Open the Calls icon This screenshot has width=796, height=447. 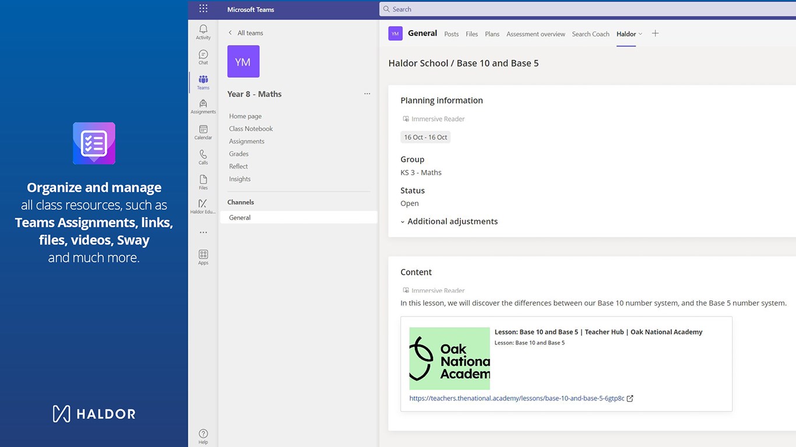pyautogui.click(x=203, y=157)
